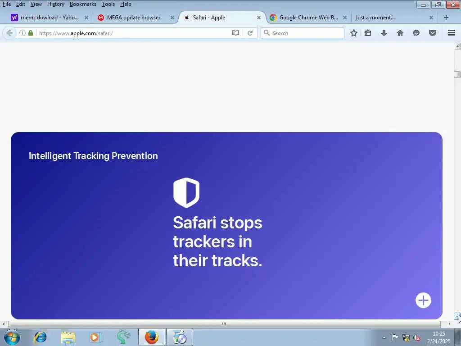Save the page to Pocket
Viewport: 461px width, 346px height.
pyautogui.click(x=433, y=33)
